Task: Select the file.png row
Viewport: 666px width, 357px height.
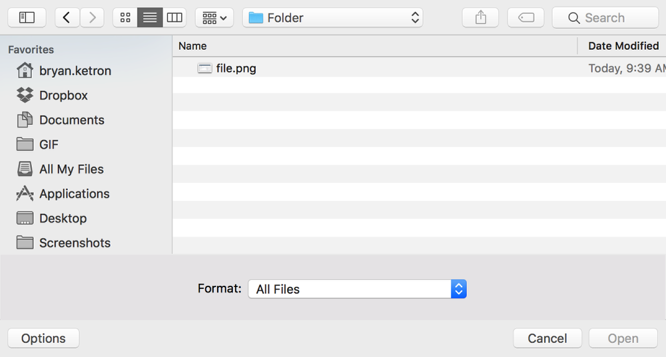Action: 419,68
